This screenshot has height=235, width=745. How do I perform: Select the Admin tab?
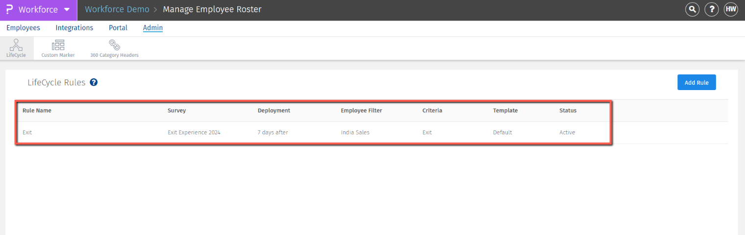153,28
